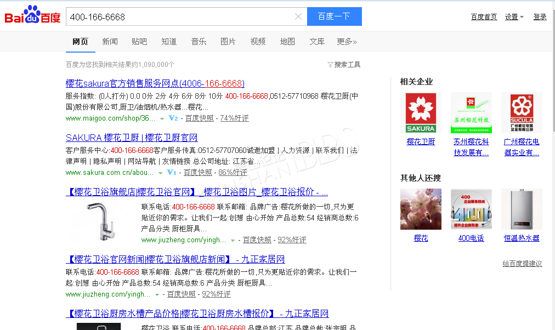This screenshot has height=330, width=555.
Task: Click 92%好评 on the faucet image result
Action: (292, 240)
